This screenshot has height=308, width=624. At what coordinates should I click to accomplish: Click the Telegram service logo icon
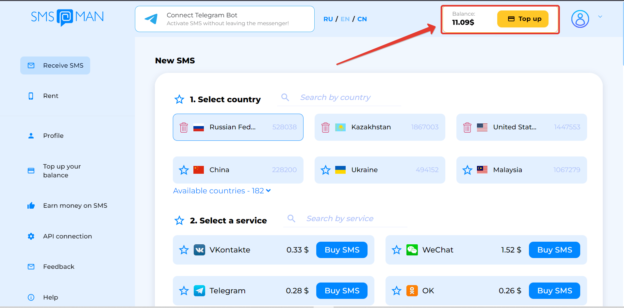[x=200, y=291]
